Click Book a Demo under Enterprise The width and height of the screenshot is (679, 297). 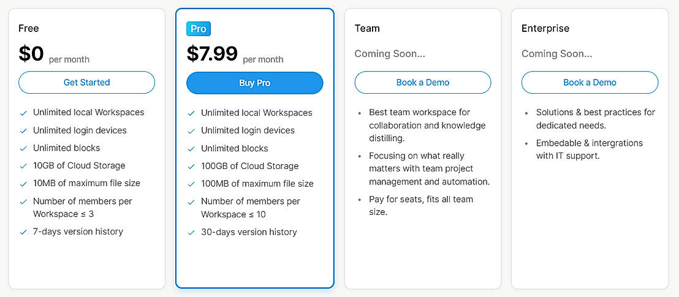pyautogui.click(x=590, y=83)
